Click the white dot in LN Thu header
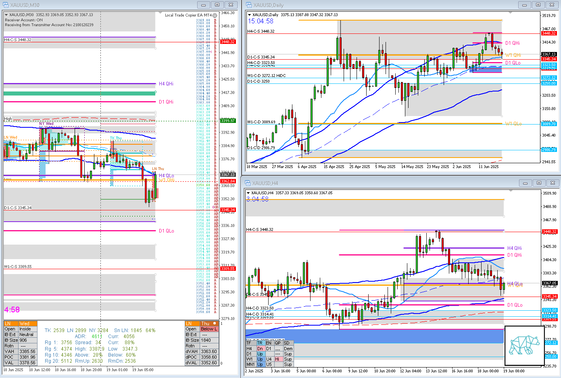The image size is (561, 378). click(x=215, y=324)
